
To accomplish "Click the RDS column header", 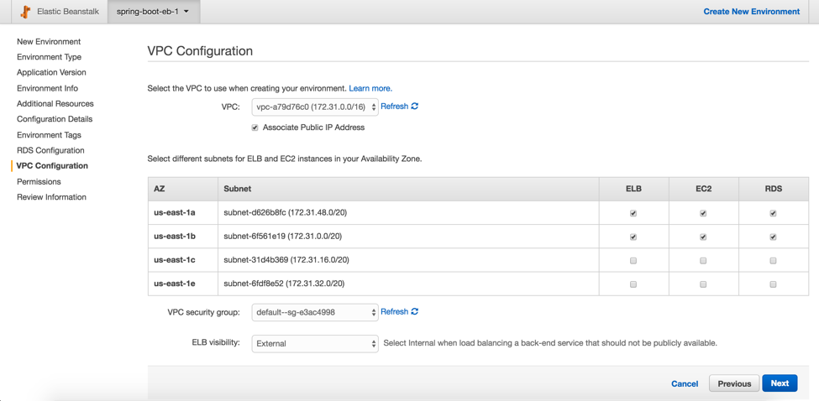I will coord(774,190).
